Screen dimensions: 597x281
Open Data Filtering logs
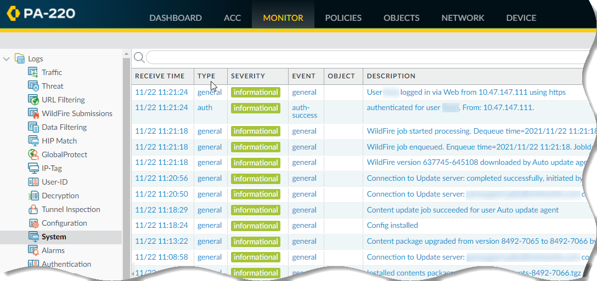click(x=64, y=127)
